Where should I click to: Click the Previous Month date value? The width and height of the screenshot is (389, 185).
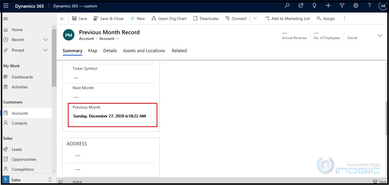110,116
